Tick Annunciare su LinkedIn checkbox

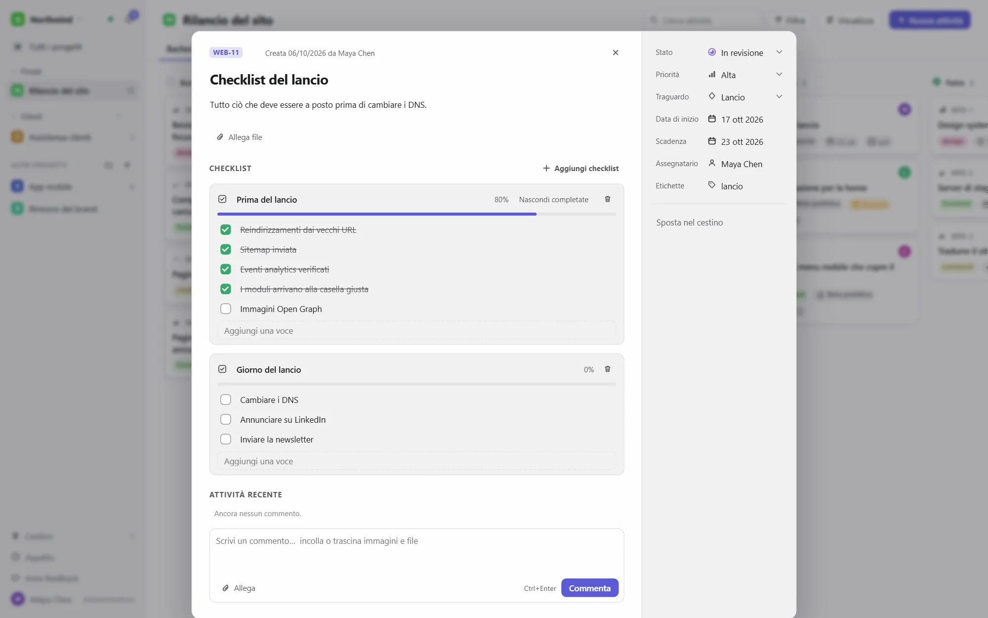226,419
